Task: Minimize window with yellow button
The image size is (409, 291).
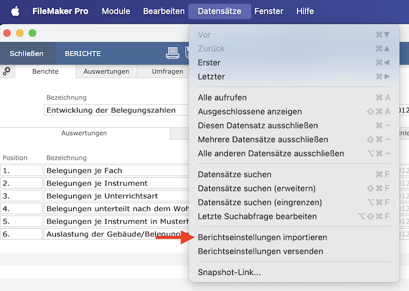Action: (20, 33)
